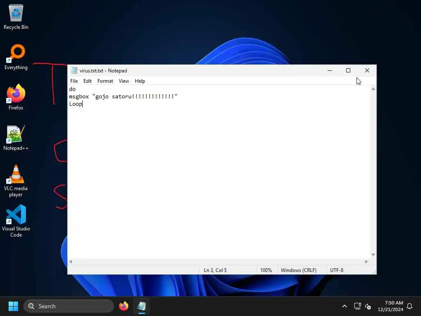Open the File menu in Notepad

pos(74,81)
